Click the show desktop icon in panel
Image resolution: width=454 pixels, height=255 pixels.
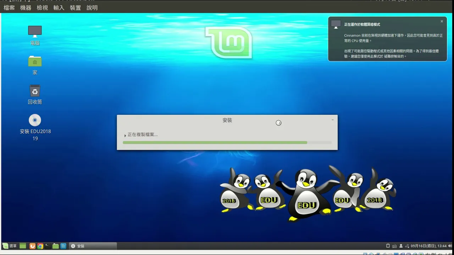pyautogui.click(x=23, y=246)
